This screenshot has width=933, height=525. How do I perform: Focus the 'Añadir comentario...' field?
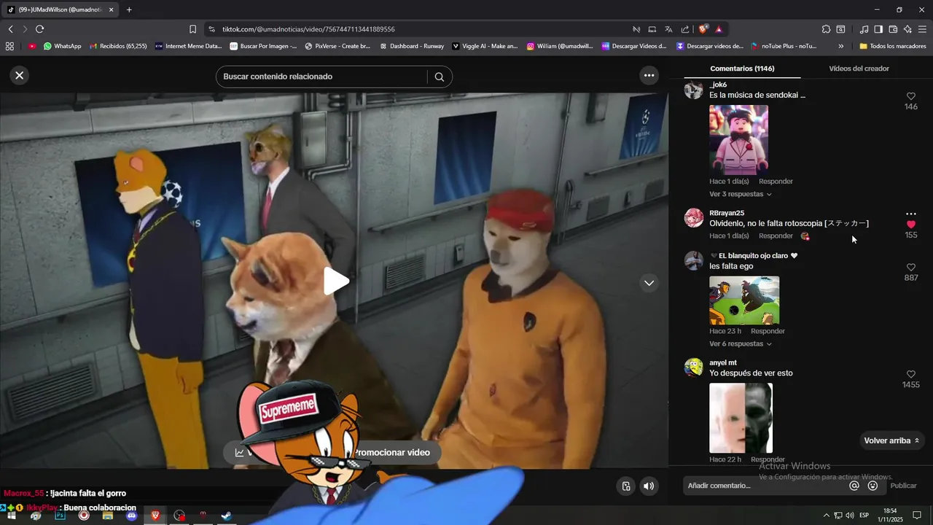[765, 486]
